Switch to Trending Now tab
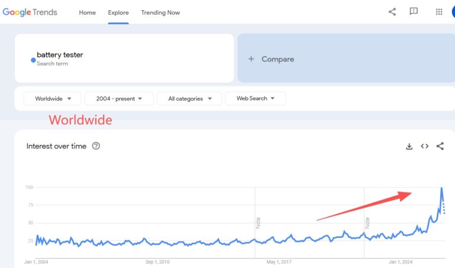Viewport: 455px width, 268px height. point(161,12)
